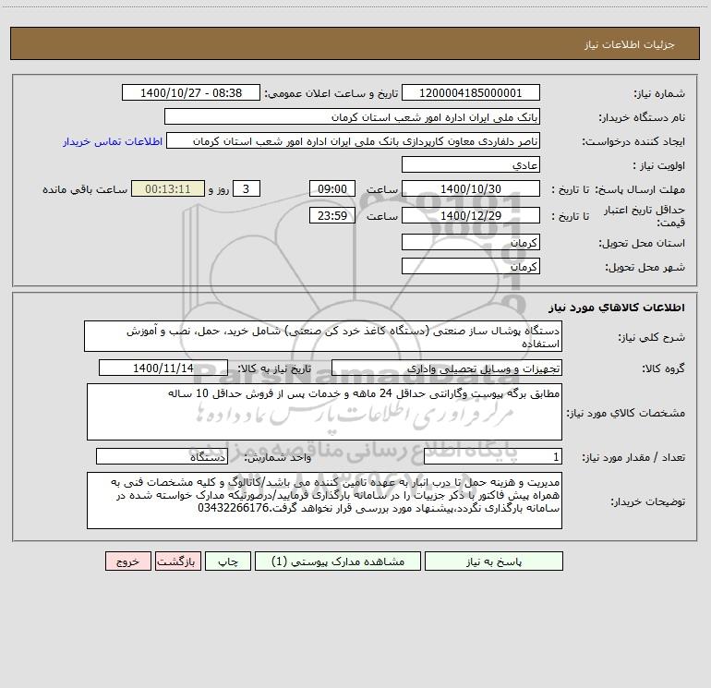Click the response deadline time 09:00
The image size is (711, 688).
click(331, 188)
